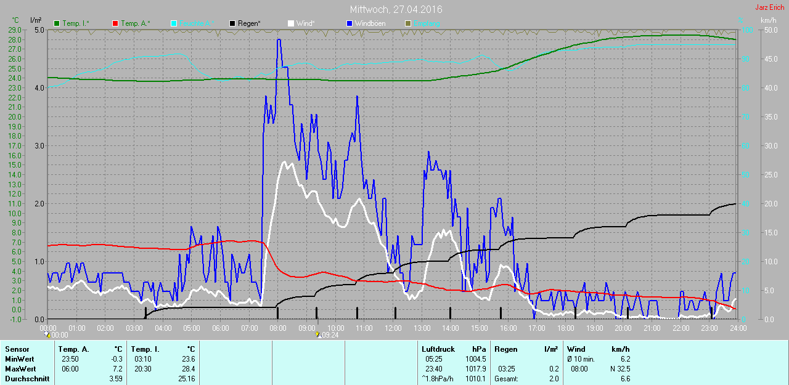Toggle the red Temp. A. legend marker
The width and height of the screenshot is (789, 385).
[x=116, y=23]
